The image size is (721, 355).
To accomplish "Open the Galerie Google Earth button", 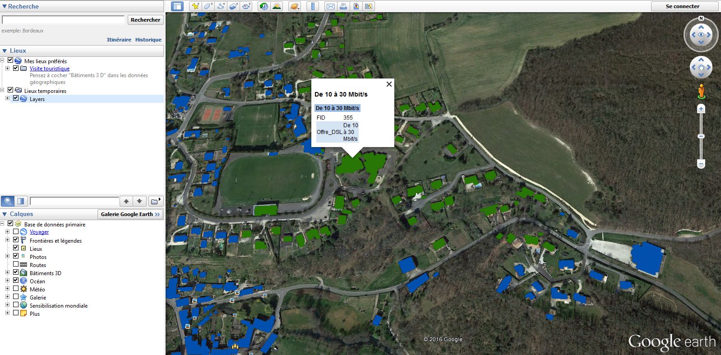I will coord(130,214).
